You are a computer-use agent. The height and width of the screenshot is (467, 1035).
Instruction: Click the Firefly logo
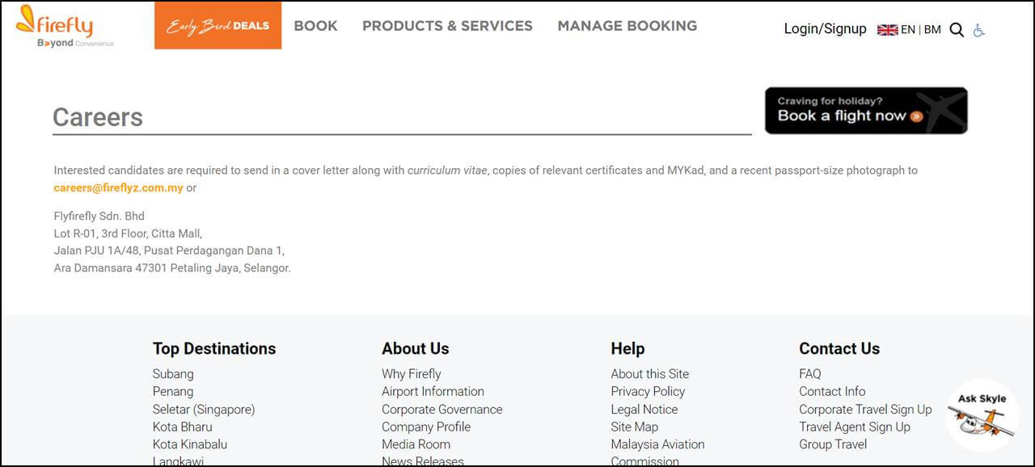point(65,26)
